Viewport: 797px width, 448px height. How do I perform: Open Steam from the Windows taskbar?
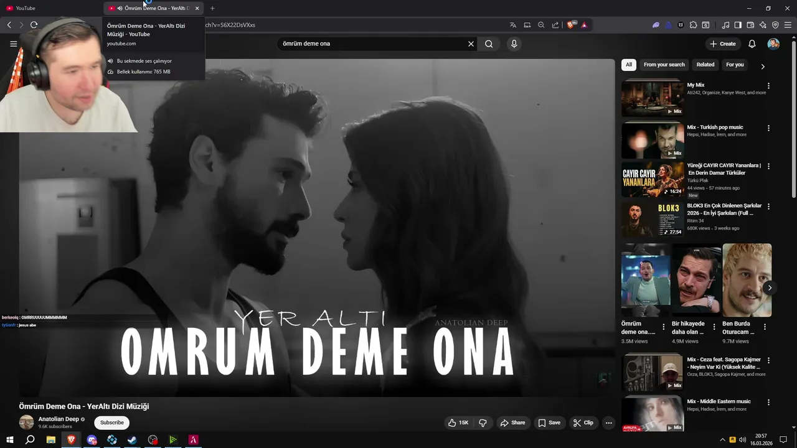(x=132, y=440)
